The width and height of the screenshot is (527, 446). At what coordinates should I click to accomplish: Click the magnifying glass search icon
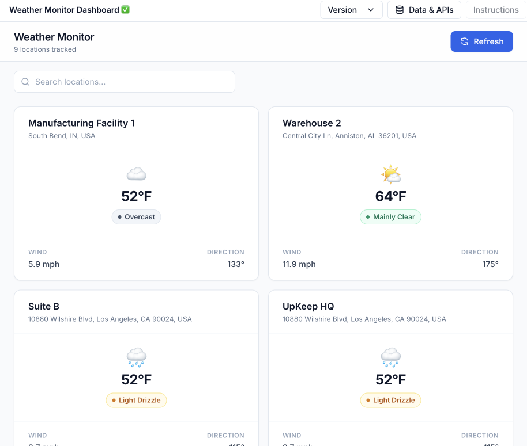pyautogui.click(x=25, y=82)
